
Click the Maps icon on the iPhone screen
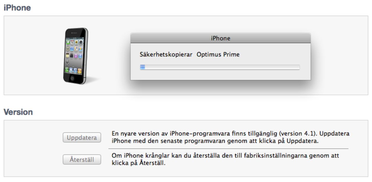(76, 49)
